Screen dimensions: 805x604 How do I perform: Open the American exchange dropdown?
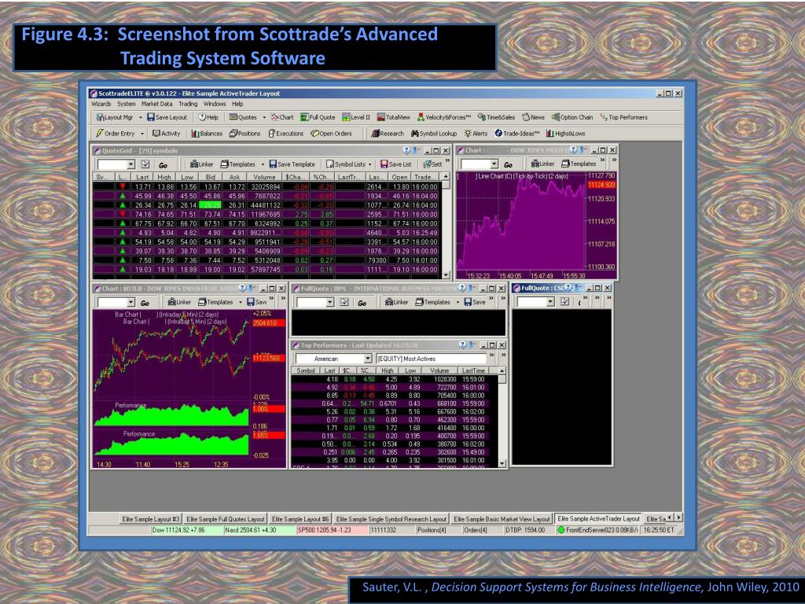tap(368, 359)
